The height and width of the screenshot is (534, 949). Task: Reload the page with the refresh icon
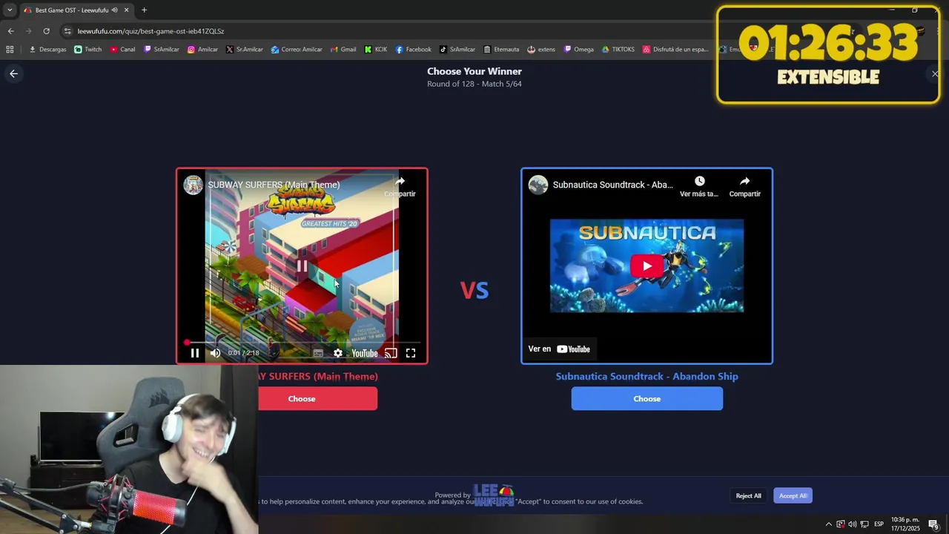tap(46, 31)
